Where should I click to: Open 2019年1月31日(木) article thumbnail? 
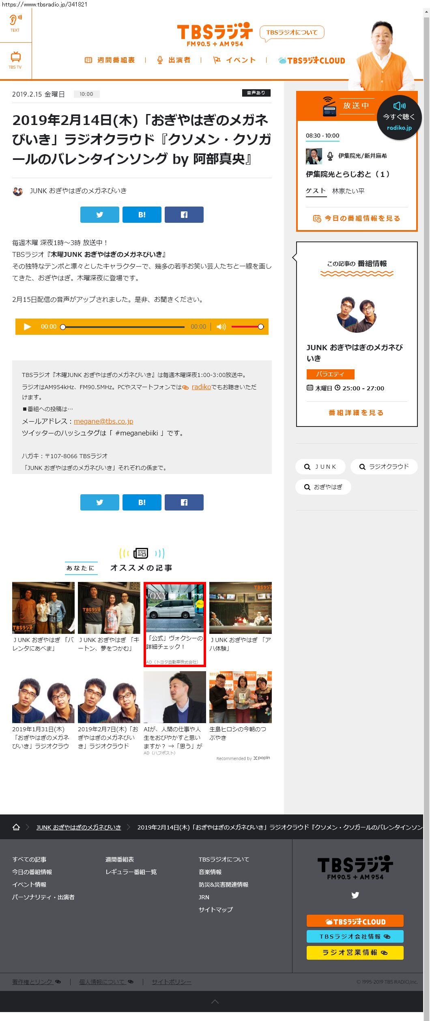click(43, 697)
